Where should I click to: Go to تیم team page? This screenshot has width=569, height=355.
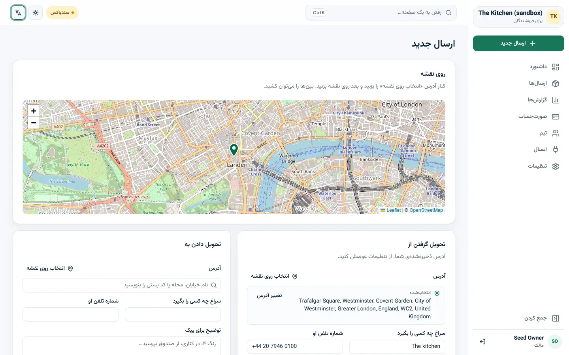point(518,133)
